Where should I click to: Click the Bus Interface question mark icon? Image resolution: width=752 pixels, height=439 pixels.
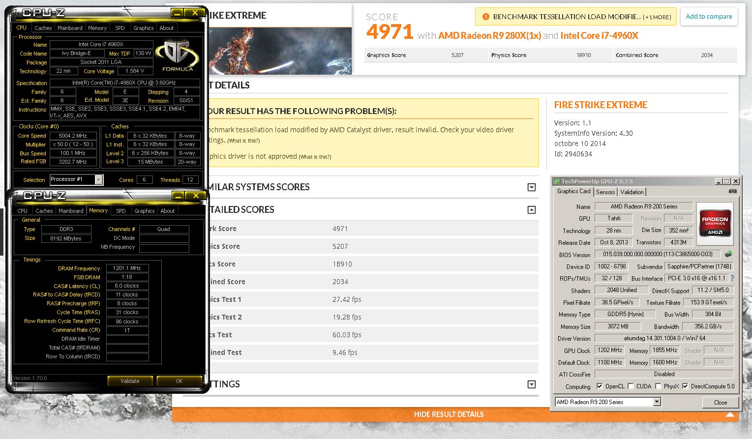(732, 278)
